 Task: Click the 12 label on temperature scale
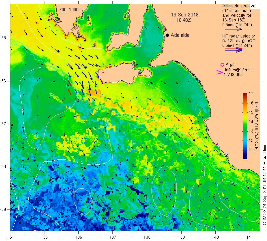tap(251, 141)
